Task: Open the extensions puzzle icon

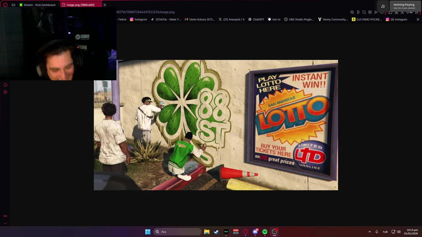Action: pos(390,12)
